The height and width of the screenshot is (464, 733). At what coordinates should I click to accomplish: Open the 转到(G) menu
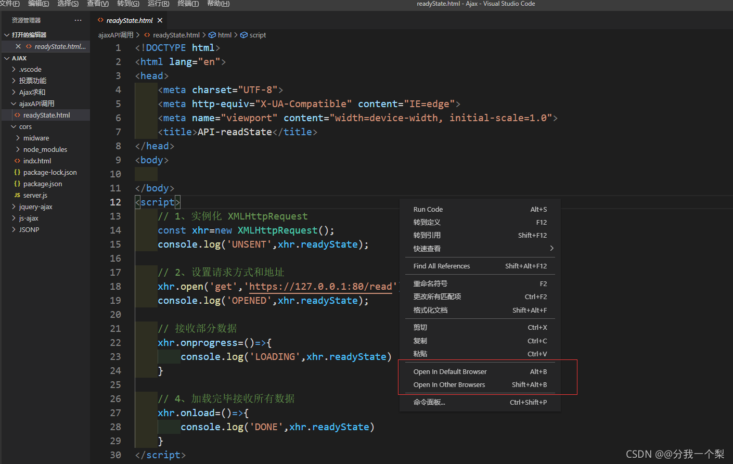(x=128, y=4)
